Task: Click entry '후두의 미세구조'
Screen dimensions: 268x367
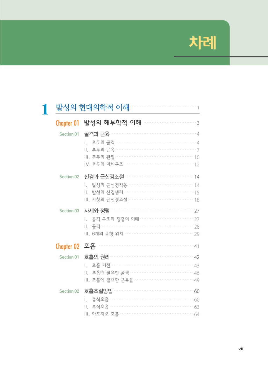Action: pyautogui.click(x=107, y=164)
